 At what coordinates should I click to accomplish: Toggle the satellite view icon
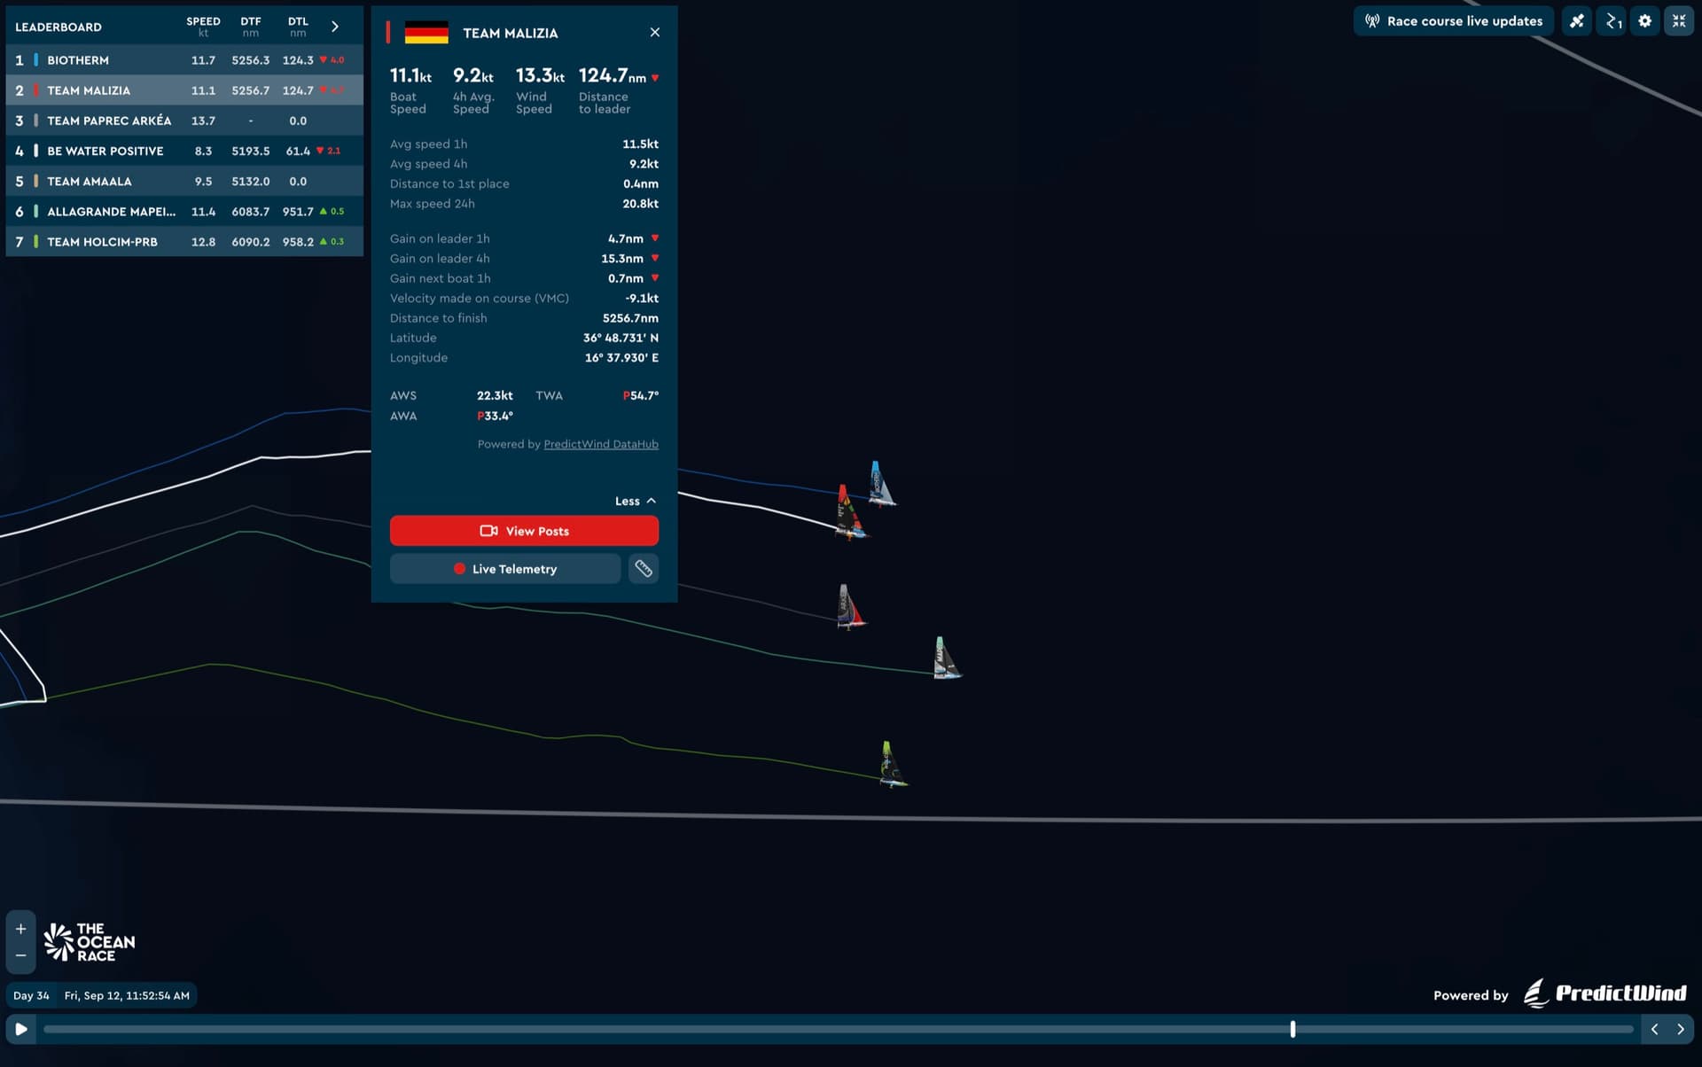click(x=1577, y=21)
